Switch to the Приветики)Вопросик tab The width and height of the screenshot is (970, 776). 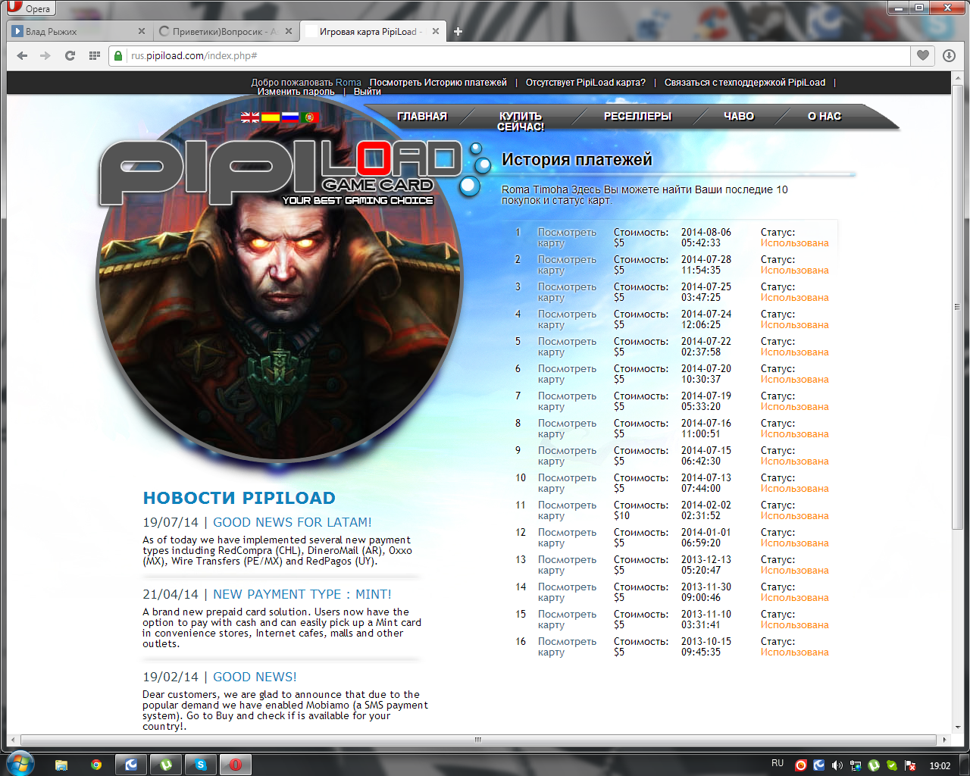(226, 32)
